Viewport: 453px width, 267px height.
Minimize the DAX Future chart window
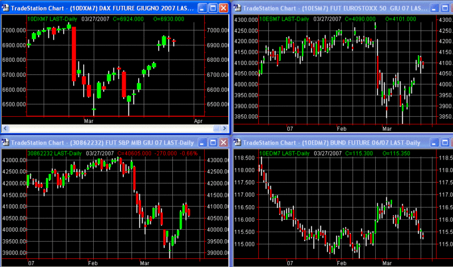click(202, 8)
